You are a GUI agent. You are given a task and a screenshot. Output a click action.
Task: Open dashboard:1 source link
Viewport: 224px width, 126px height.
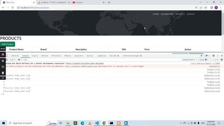[215, 66]
